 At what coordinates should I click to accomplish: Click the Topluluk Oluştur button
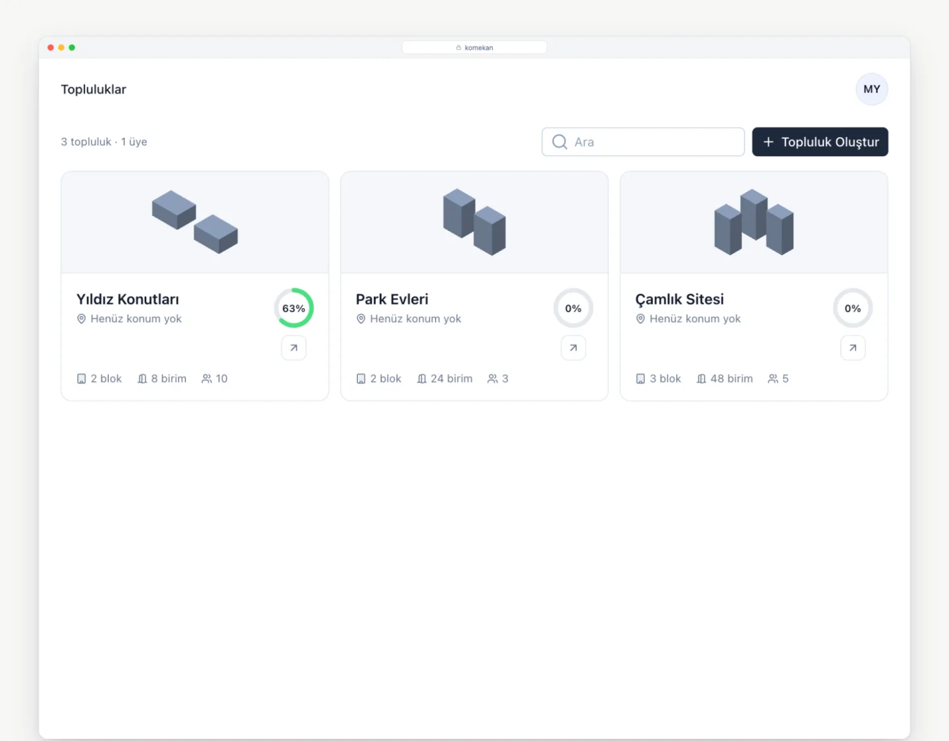point(820,142)
